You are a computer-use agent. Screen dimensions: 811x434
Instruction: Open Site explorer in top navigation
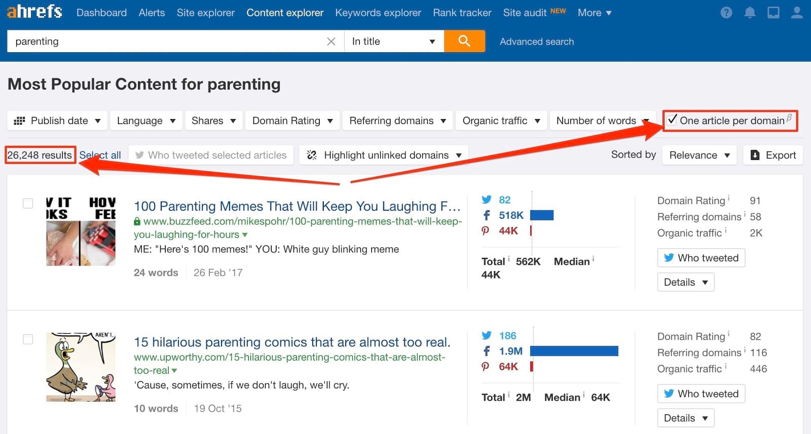click(205, 13)
